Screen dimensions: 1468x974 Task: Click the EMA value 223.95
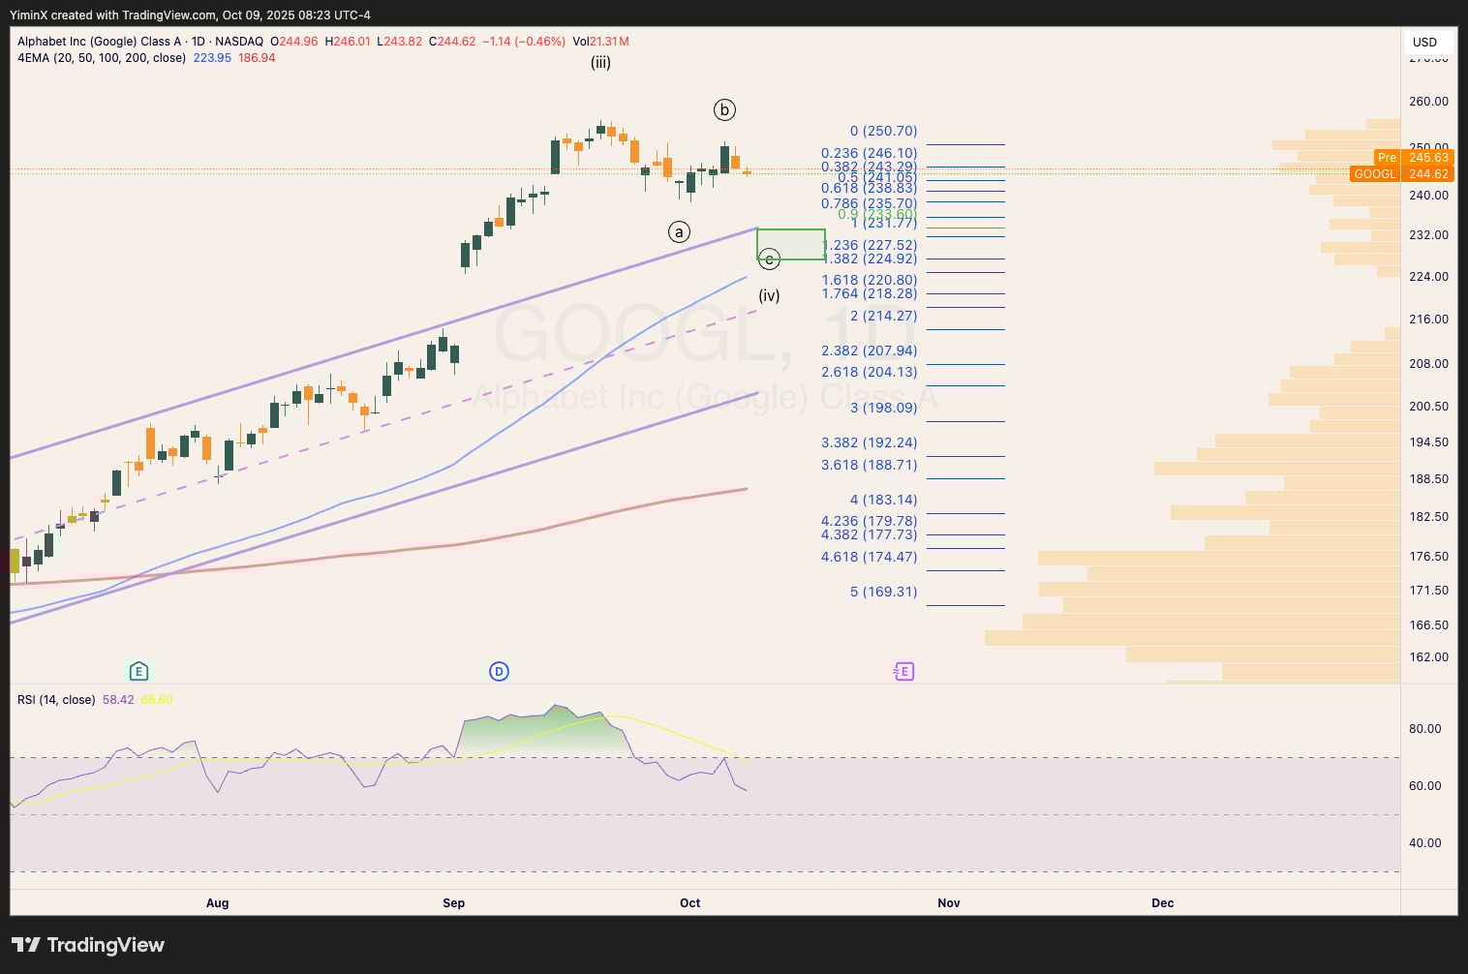(x=212, y=58)
